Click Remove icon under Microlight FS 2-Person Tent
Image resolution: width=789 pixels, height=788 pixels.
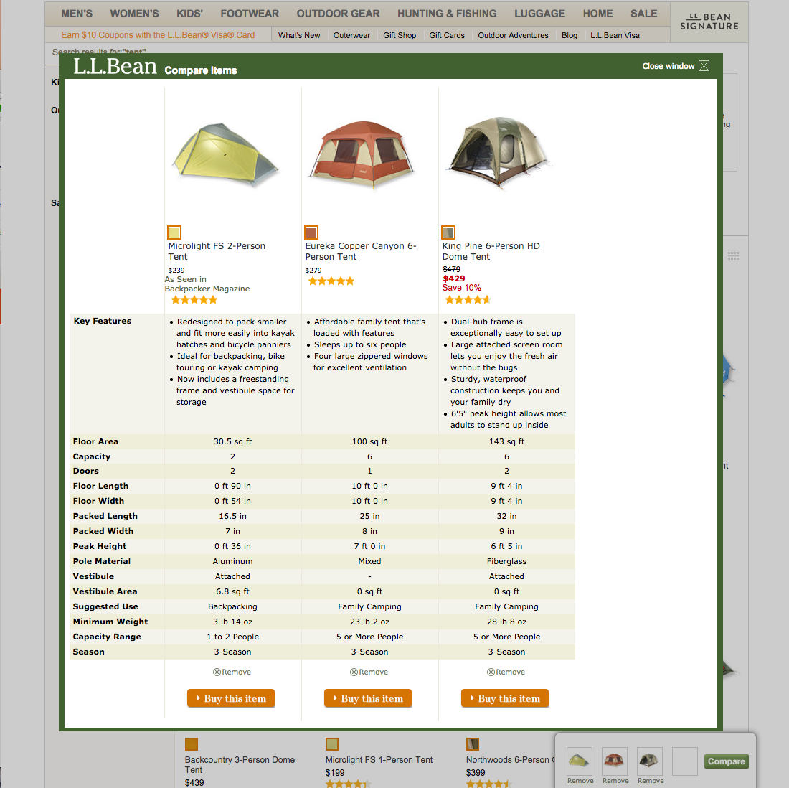tap(231, 672)
